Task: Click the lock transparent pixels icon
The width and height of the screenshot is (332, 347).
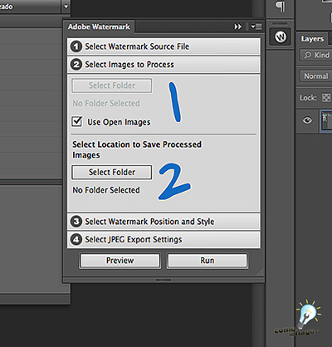Action: [326, 98]
